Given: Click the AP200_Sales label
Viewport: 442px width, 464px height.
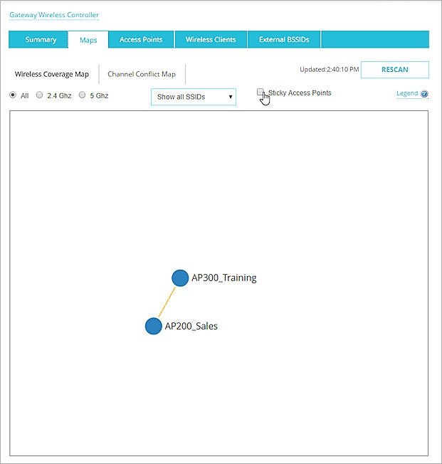Looking at the screenshot, I should [191, 326].
